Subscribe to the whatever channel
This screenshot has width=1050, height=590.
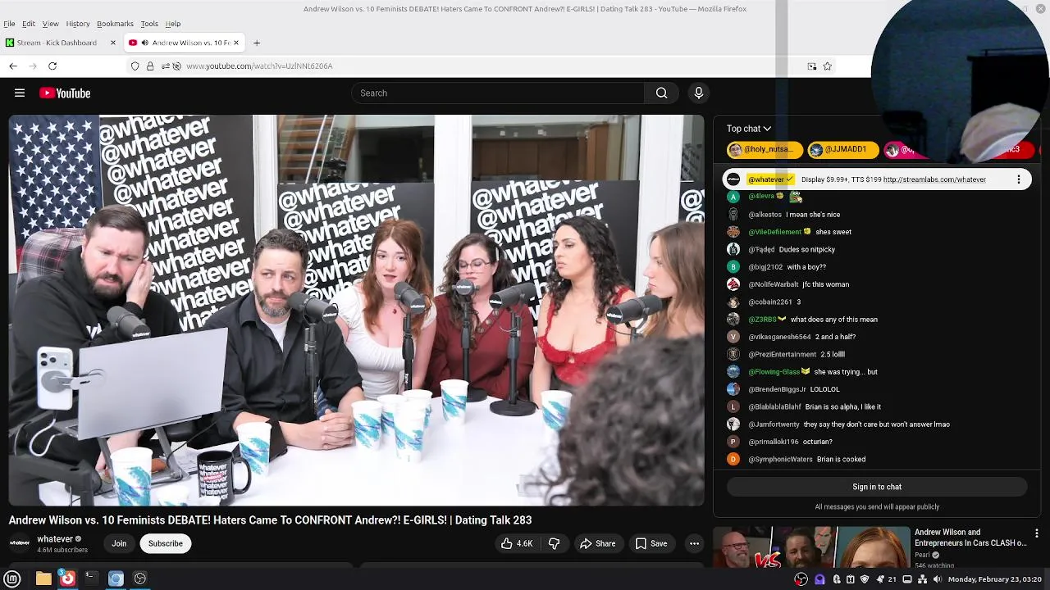click(x=165, y=543)
